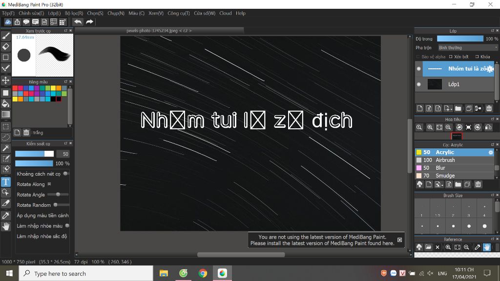Click the horizontal canvas scrollbar
500x281 pixels.
pyautogui.click(x=241, y=255)
